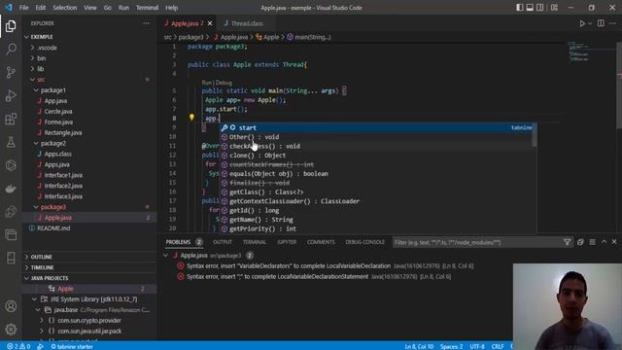Click the editor minimap
622x350 pixels.
click(591, 52)
